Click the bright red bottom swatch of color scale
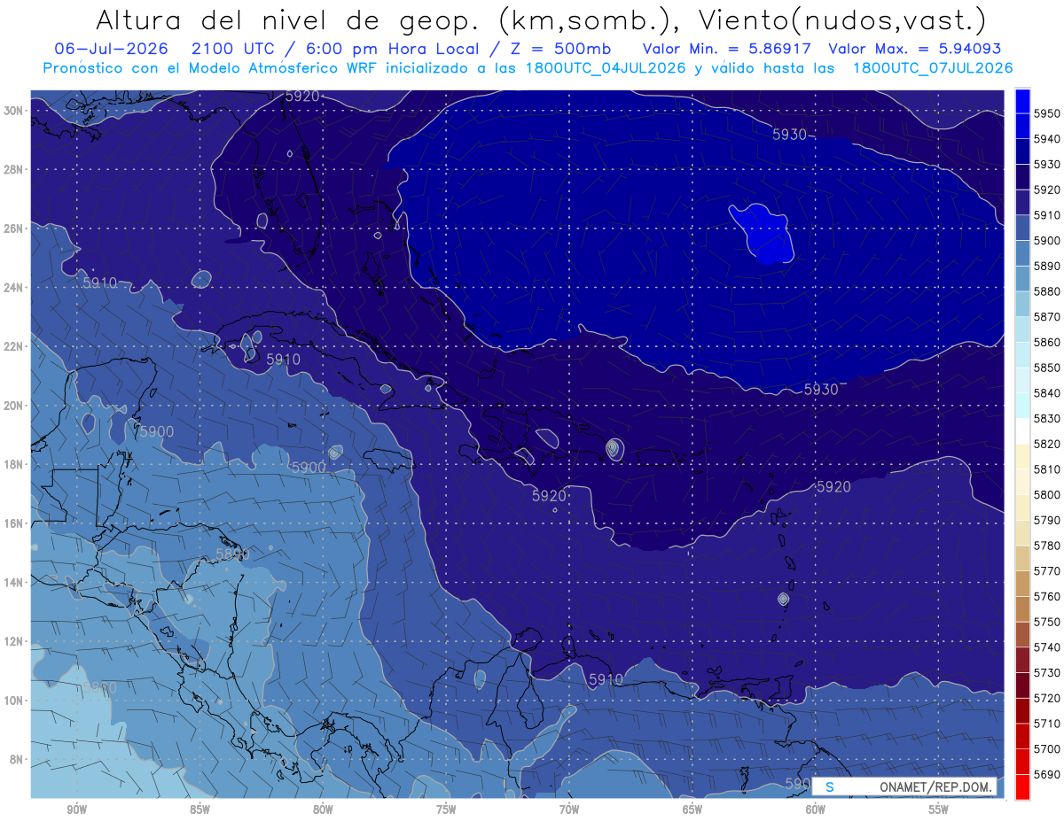 (1022, 786)
